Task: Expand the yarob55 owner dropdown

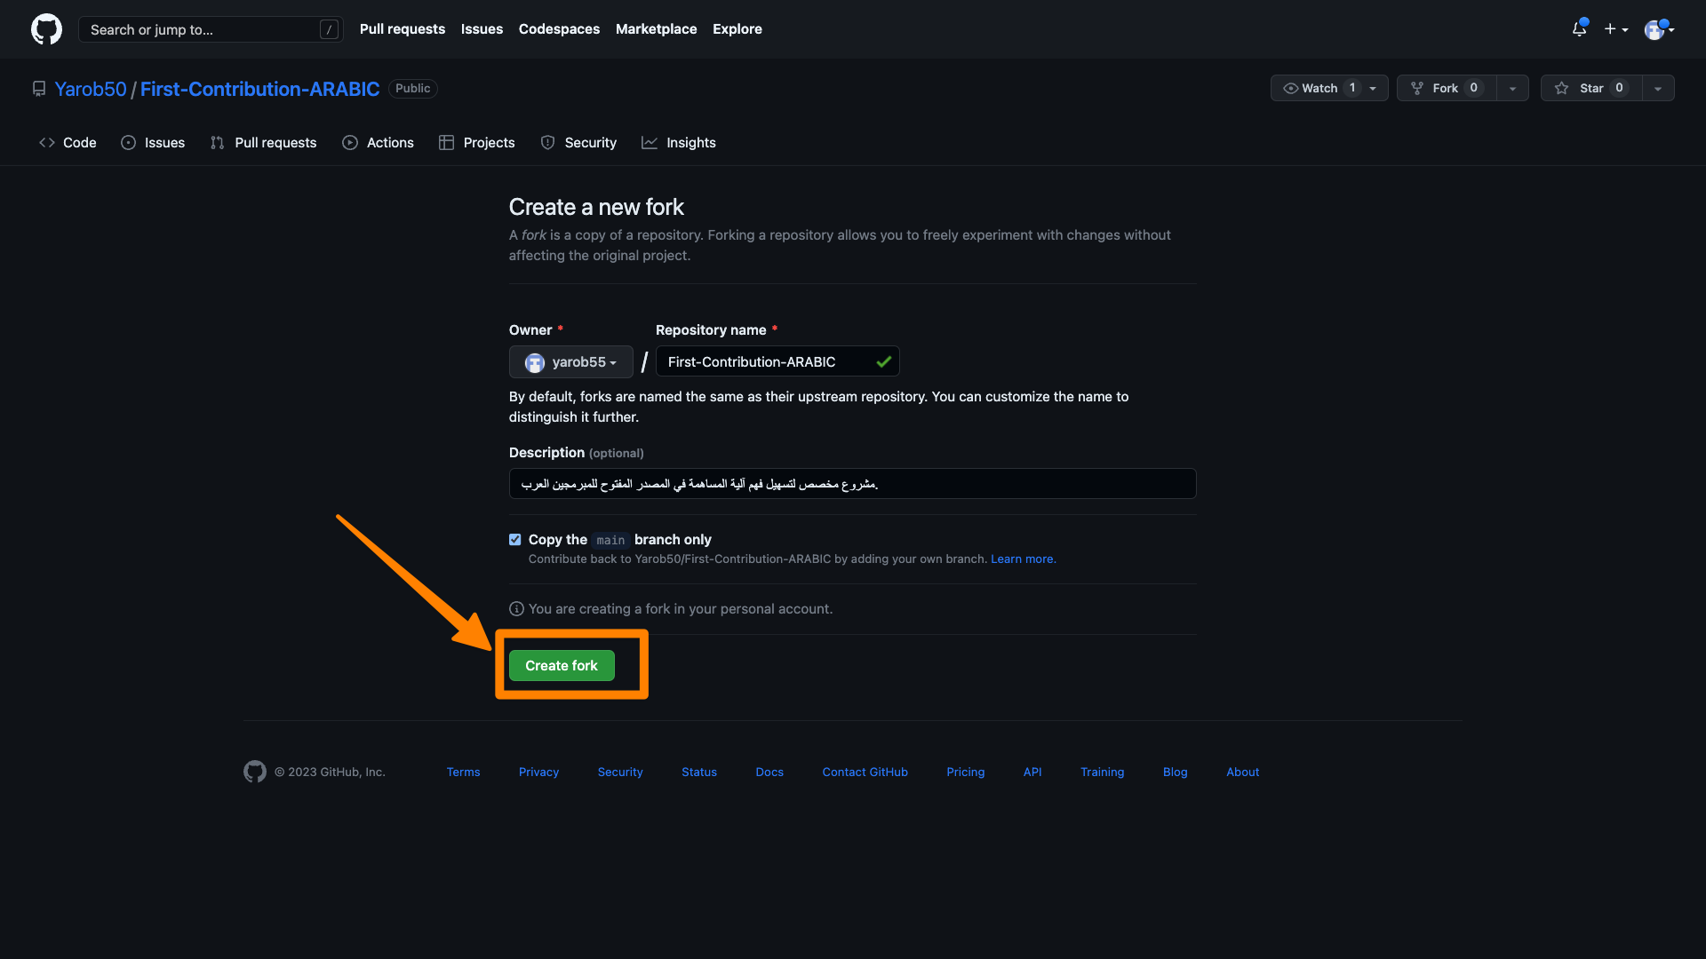Action: [x=571, y=362]
